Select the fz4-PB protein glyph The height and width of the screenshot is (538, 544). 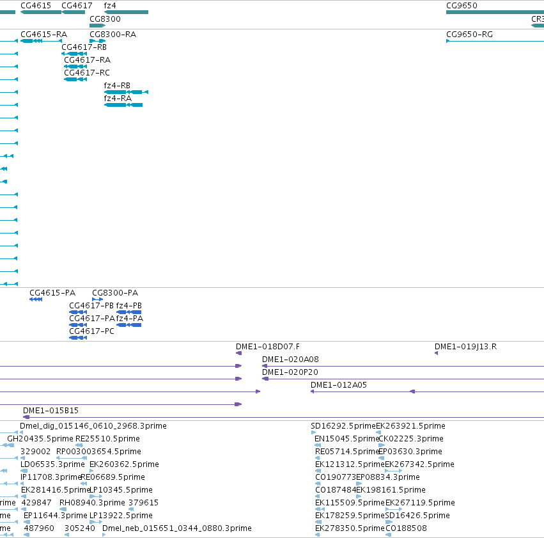pyautogui.click(x=128, y=312)
